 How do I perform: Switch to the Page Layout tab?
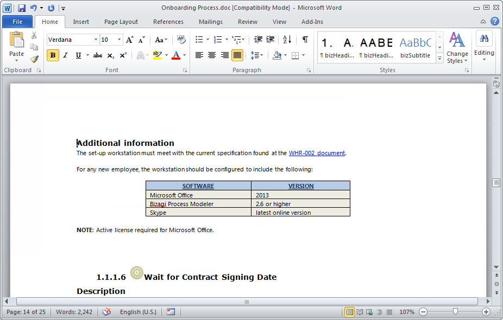(121, 22)
